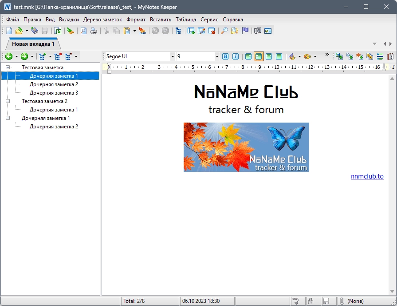The width and height of the screenshot is (397, 306).
Task: Click the ABC spell check brush icon
Action: [x=142, y=31]
